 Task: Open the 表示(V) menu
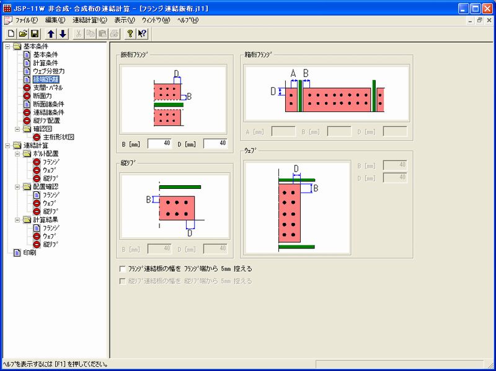tap(124, 20)
